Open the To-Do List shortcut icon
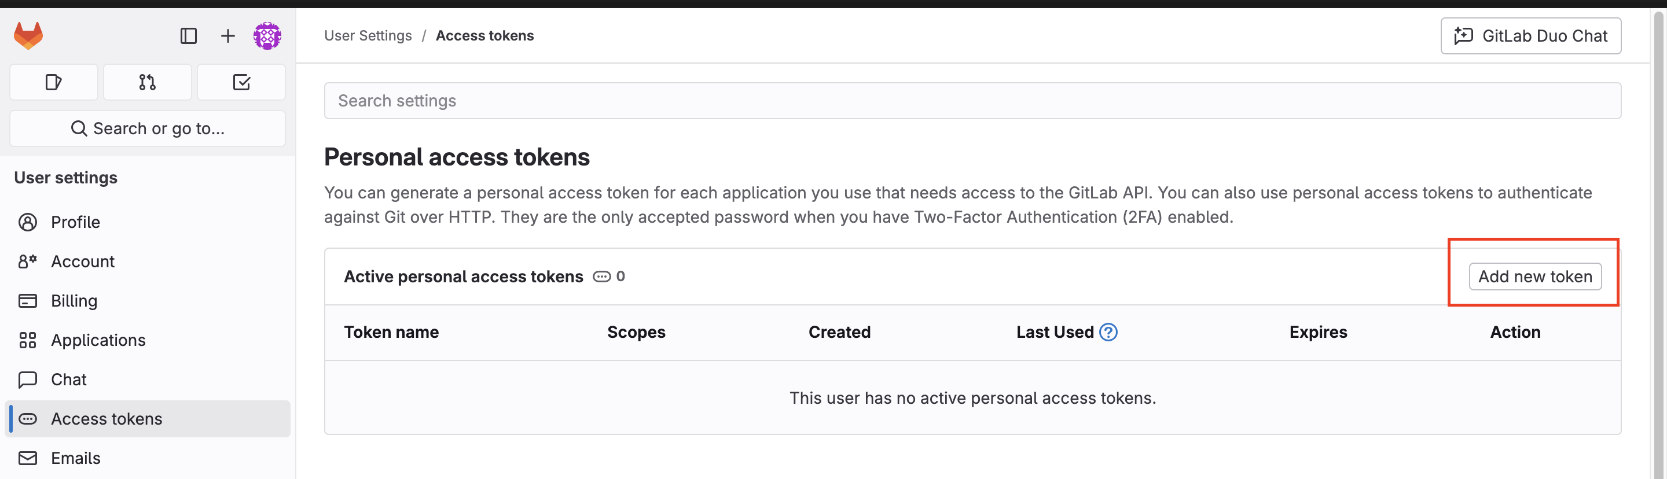The width and height of the screenshot is (1667, 479). coord(241,82)
